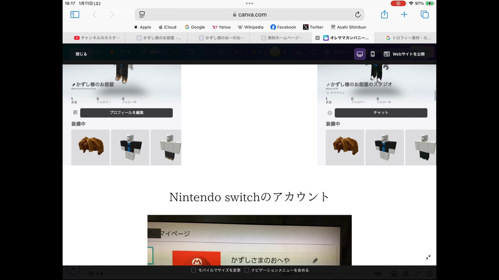Click the かずし様のお部屋 profile name
Viewport: 499px width, 280px height.
95,85
